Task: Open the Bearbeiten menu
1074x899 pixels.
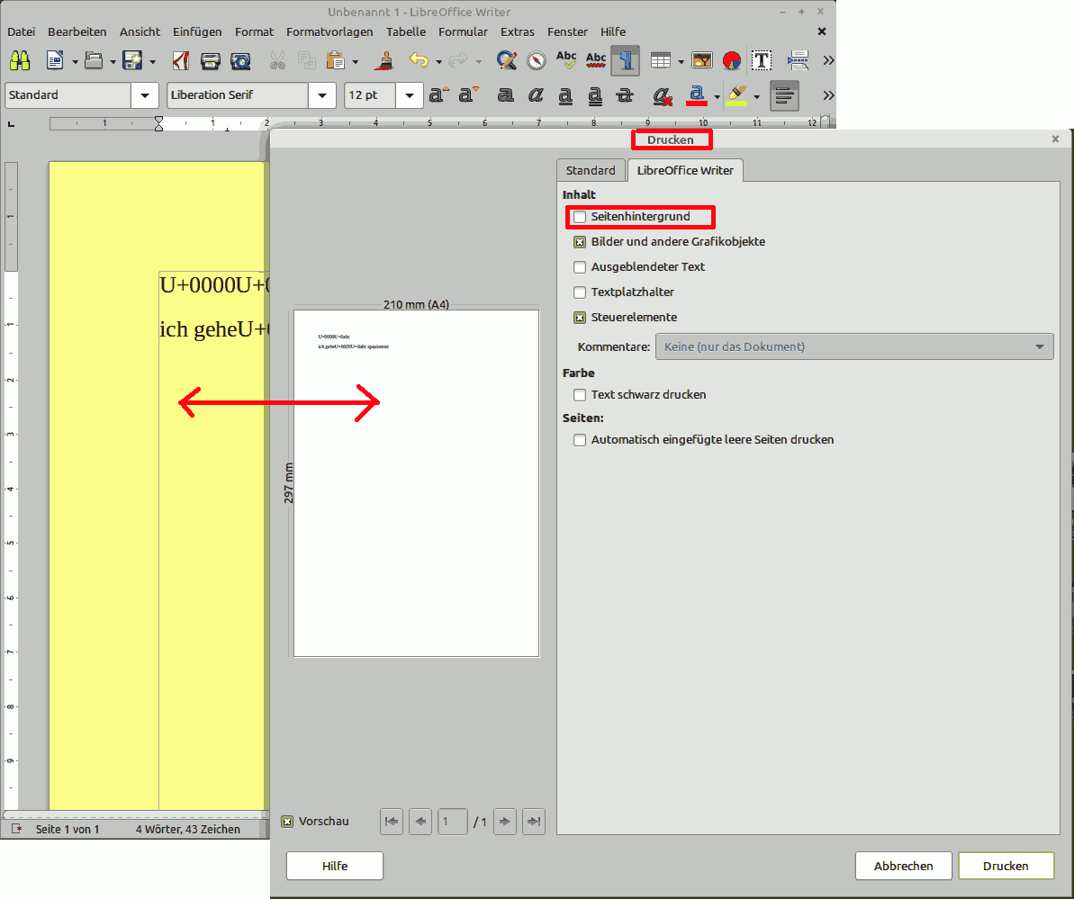Action: tap(77, 31)
